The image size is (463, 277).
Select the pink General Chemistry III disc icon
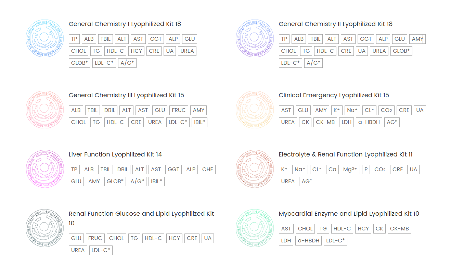(x=44, y=110)
